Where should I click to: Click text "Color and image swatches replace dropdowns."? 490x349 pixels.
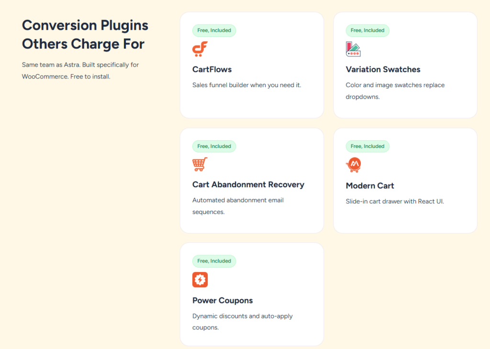click(395, 91)
